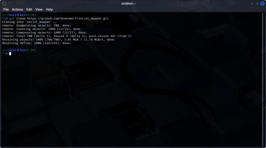The height and width of the screenshot is (148, 266).
Task: Open the Help menu
Action: (x=49, y=9)
